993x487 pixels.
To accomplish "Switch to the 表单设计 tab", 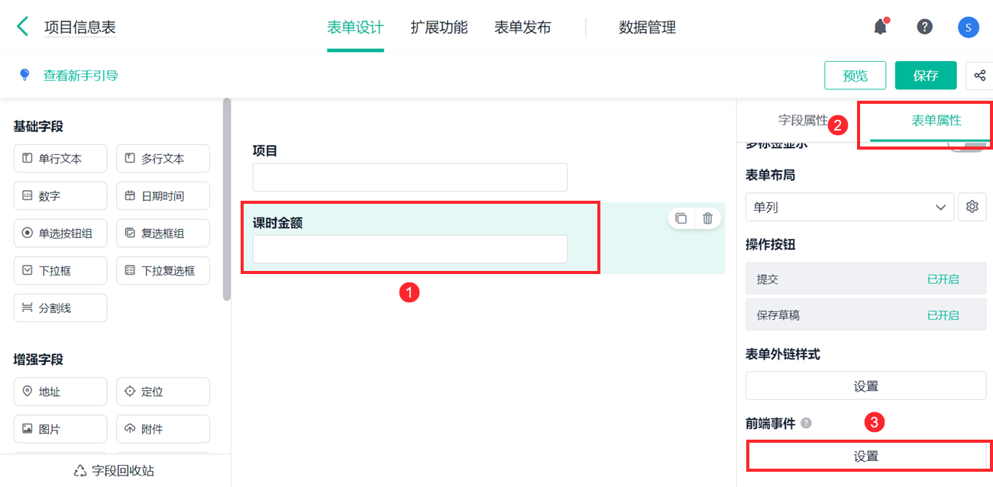I will click(x=355, y=27).
